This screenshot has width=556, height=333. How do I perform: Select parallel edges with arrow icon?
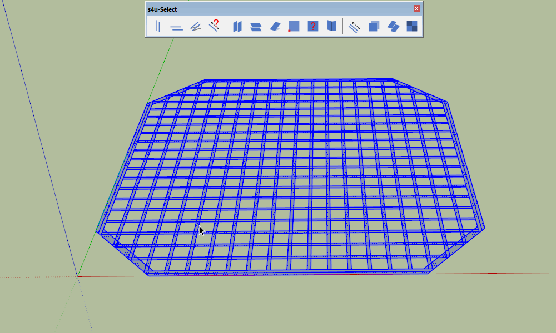[x=355, y=26]
